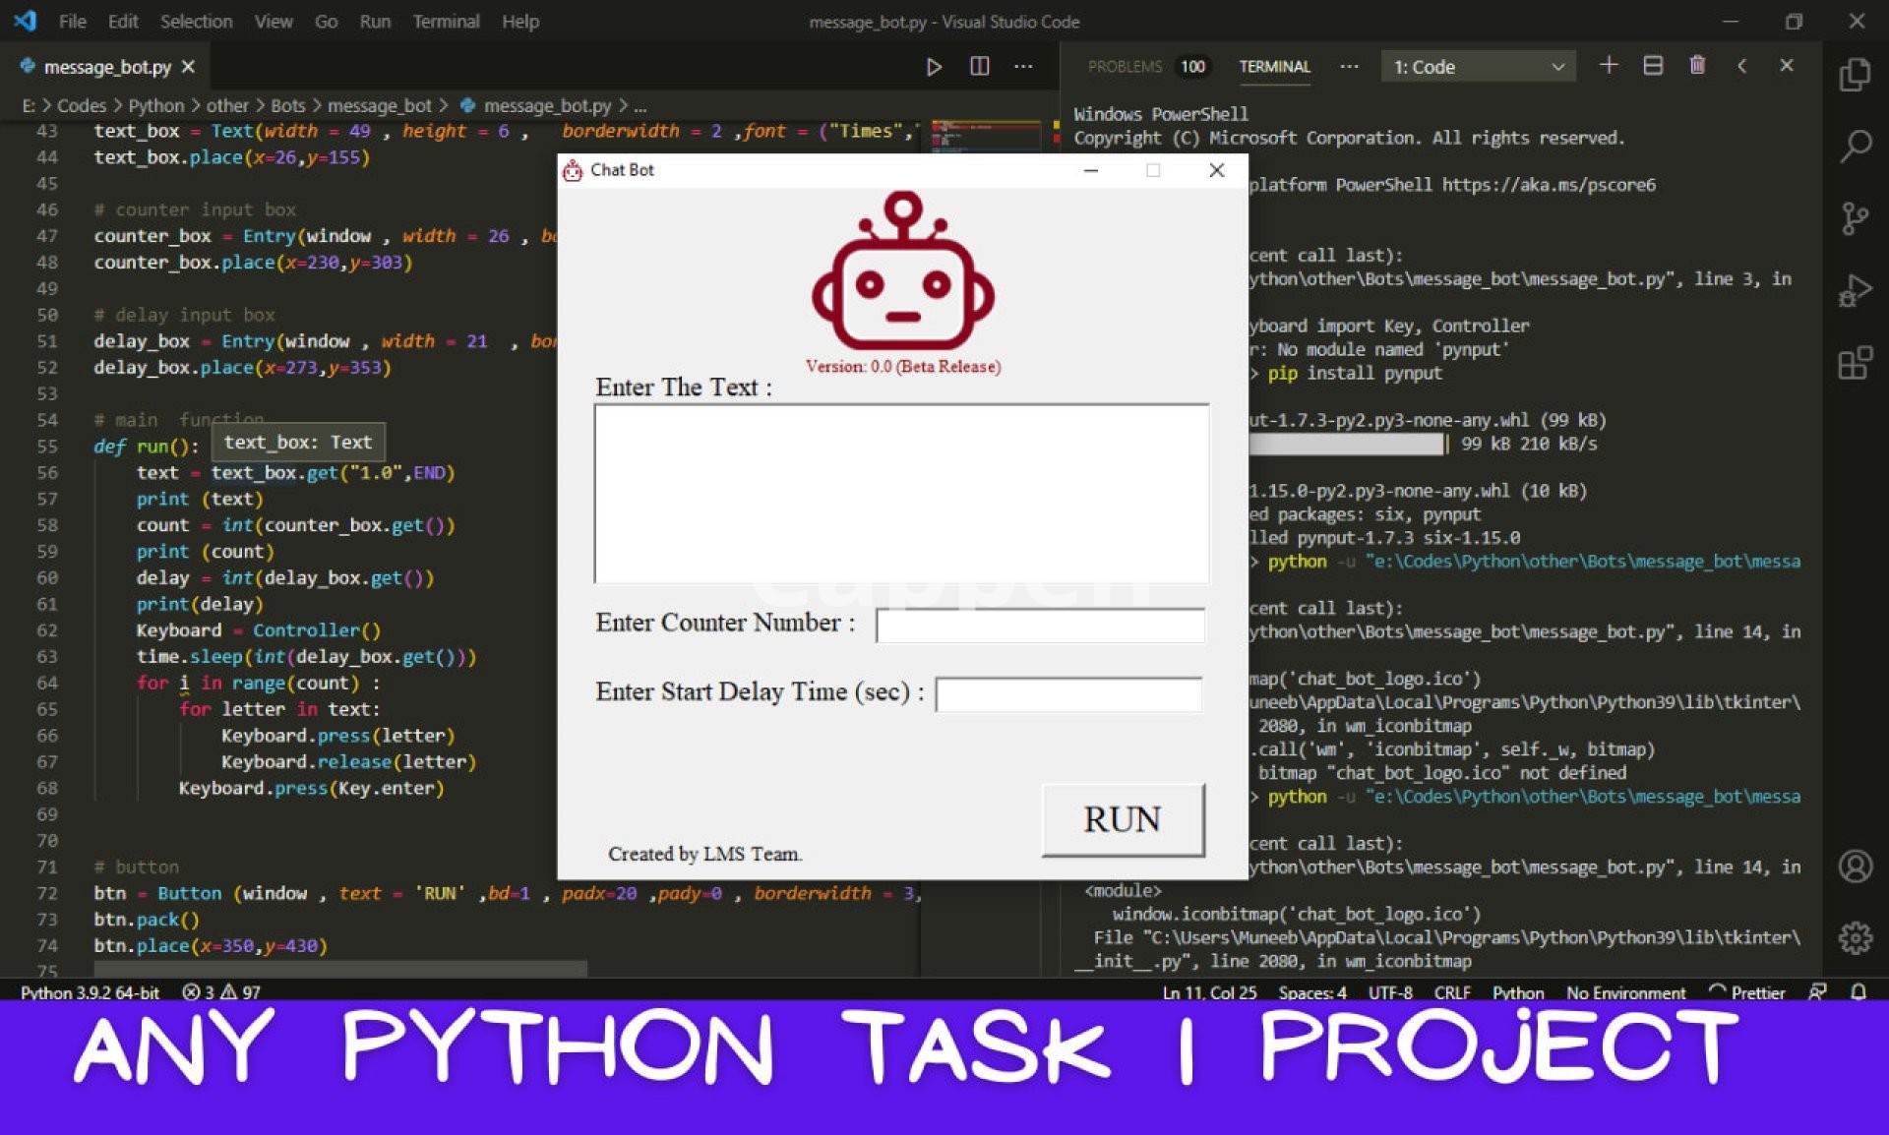Open the Extensions view icon
Screen dimensions: 1889x1135
[1855, 363]
